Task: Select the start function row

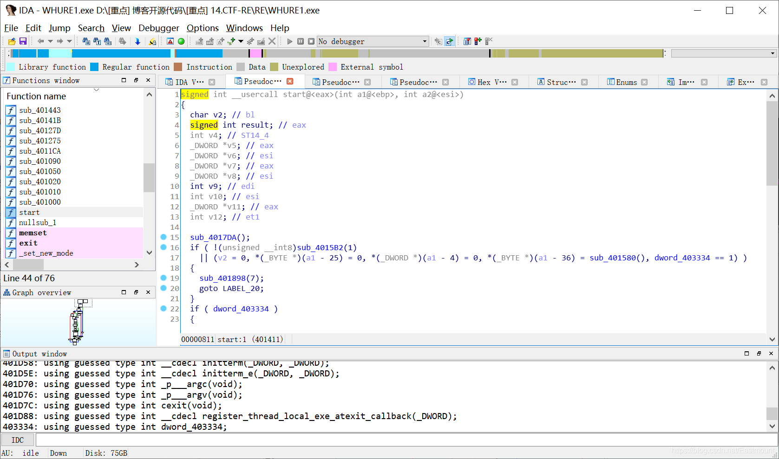Action: coord(74,212)
